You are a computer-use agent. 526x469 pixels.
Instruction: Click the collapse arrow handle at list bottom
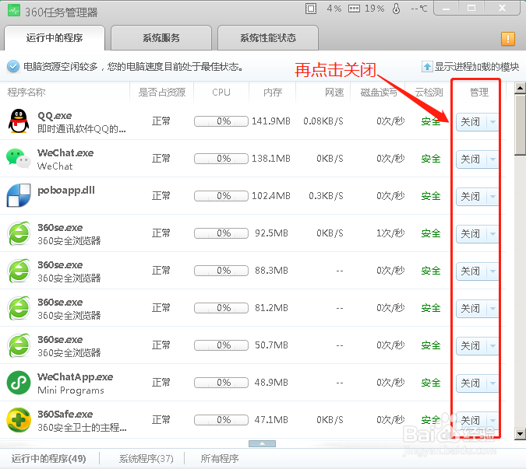(262, 443)
